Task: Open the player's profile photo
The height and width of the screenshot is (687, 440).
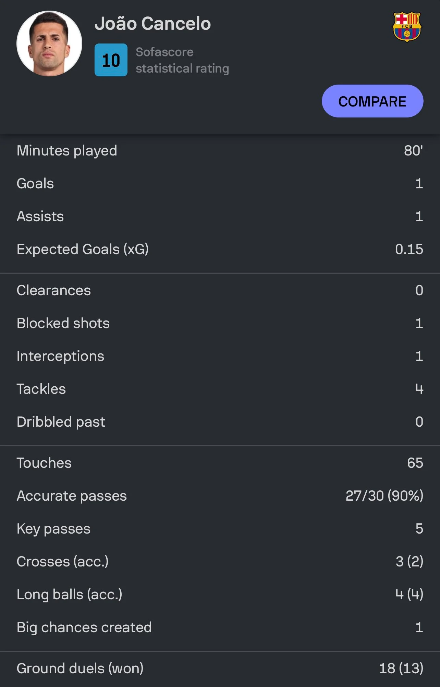Action: click(x=49, y=43)
